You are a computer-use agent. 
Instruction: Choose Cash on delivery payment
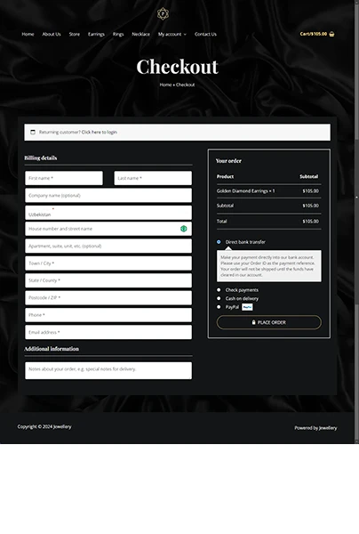(x=219, y=298)
